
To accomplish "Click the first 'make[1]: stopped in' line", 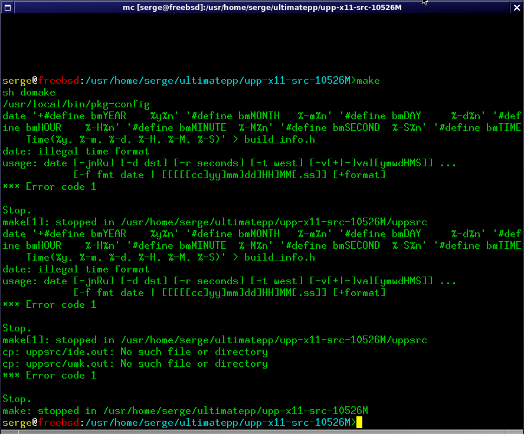I will click(215, 222).
